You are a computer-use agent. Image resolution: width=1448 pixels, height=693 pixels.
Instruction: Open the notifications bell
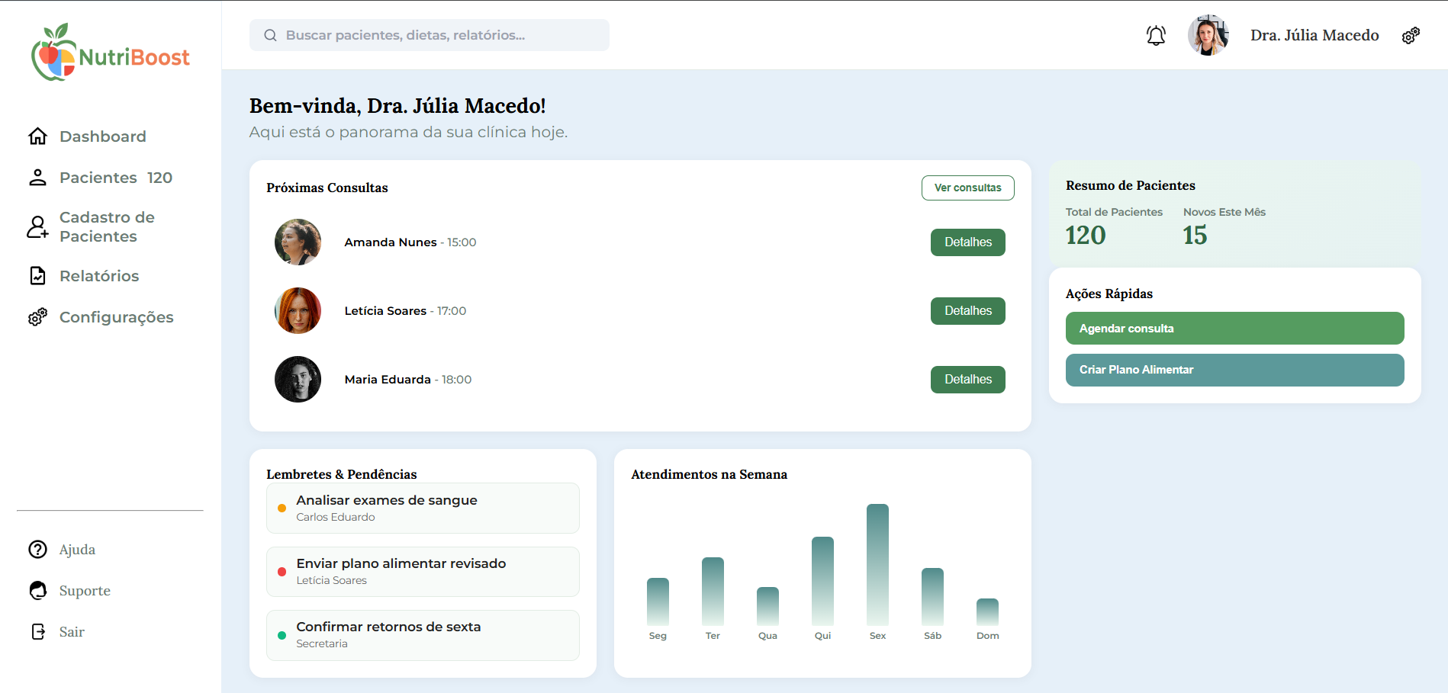pyautogui.click(x=1156, y=35)
